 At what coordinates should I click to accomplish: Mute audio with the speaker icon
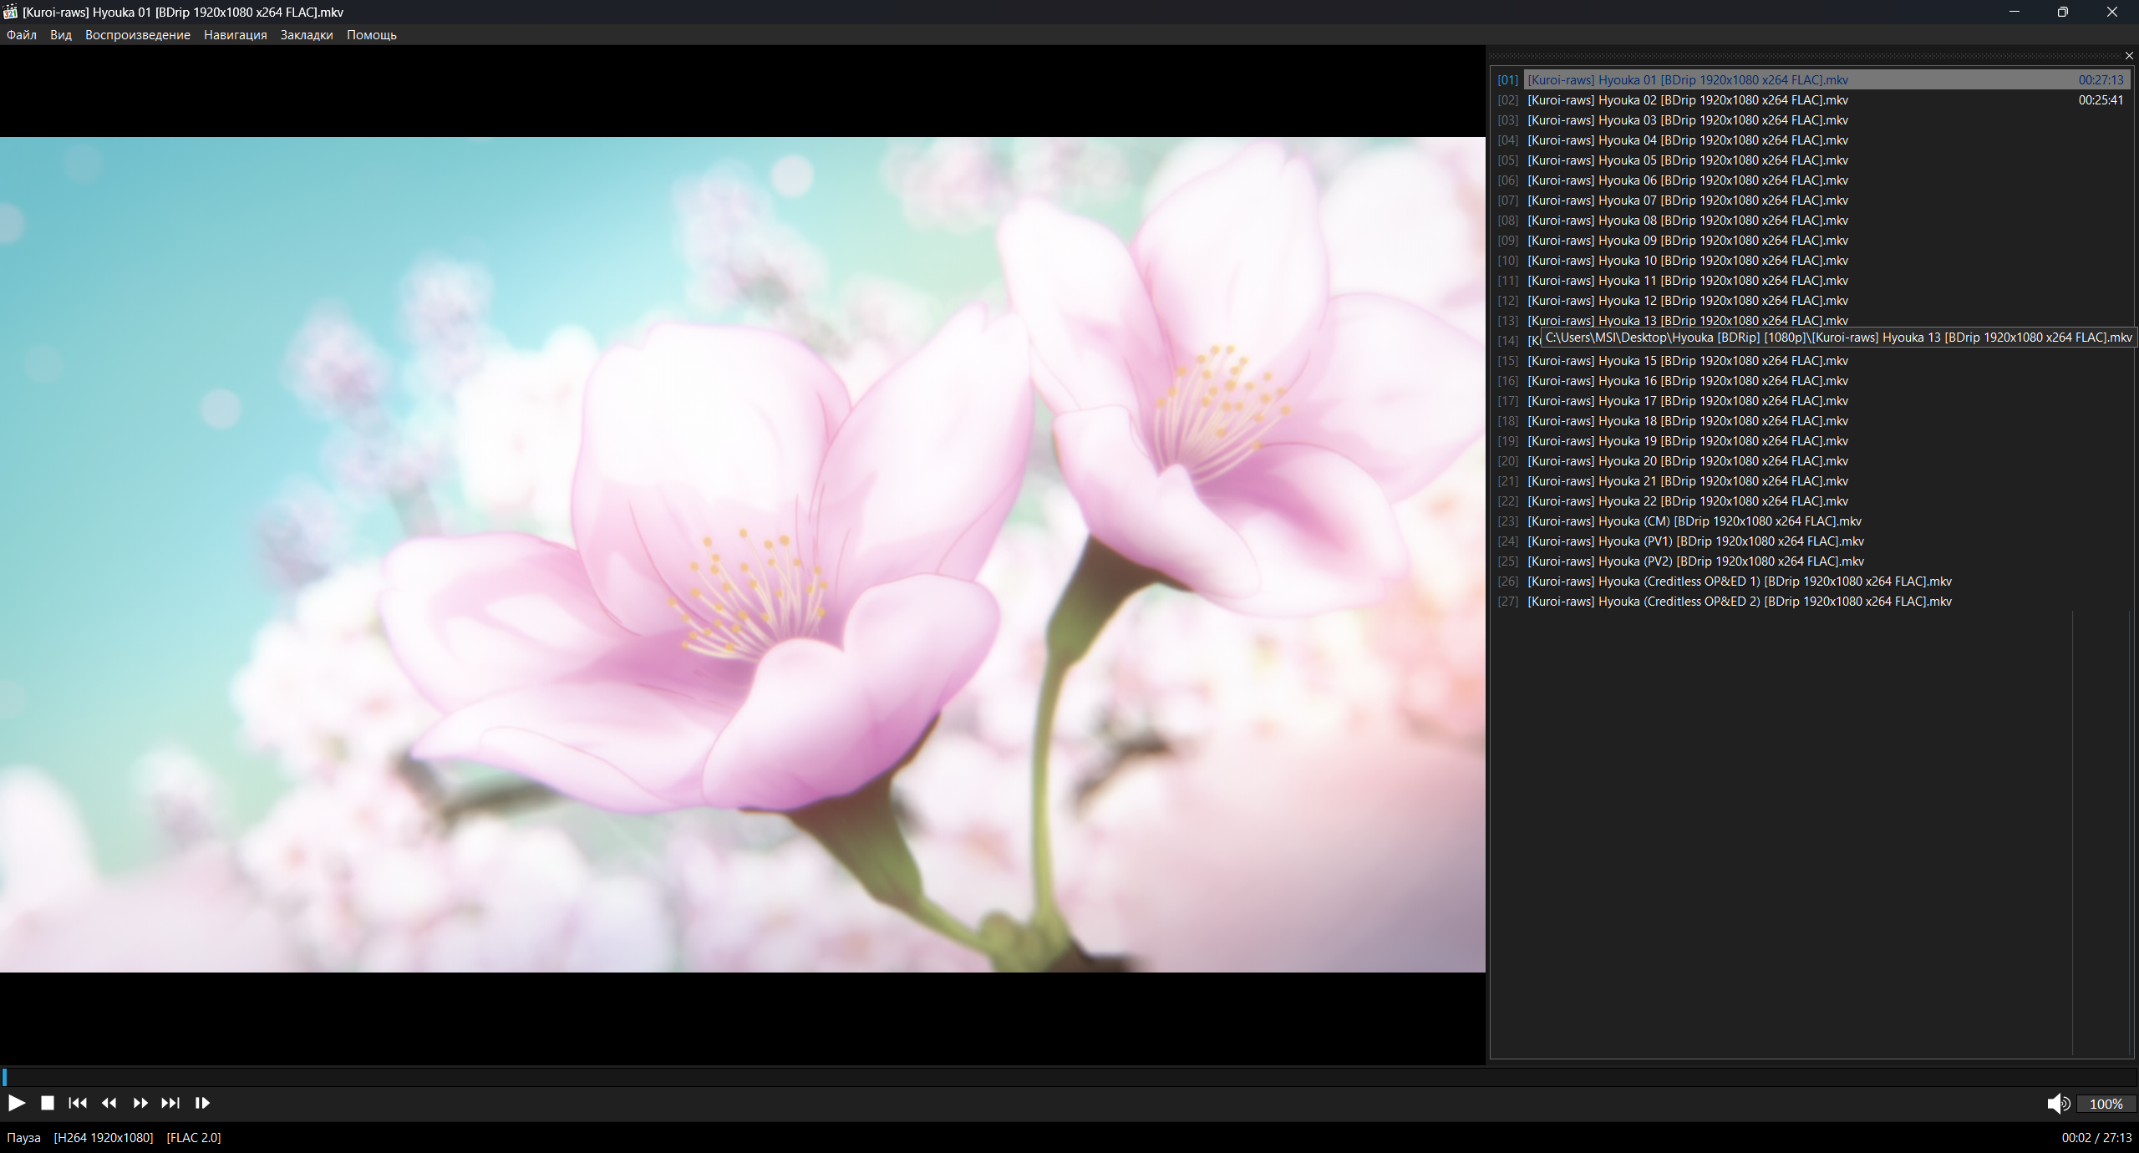click(x=2057, y=1104)
